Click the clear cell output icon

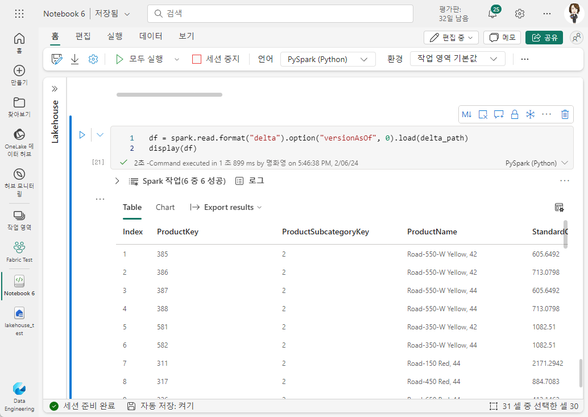click(x=483, y=114)
